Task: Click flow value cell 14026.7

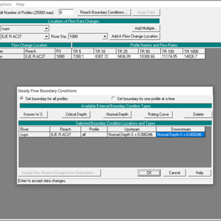Action: click(194, 57)
